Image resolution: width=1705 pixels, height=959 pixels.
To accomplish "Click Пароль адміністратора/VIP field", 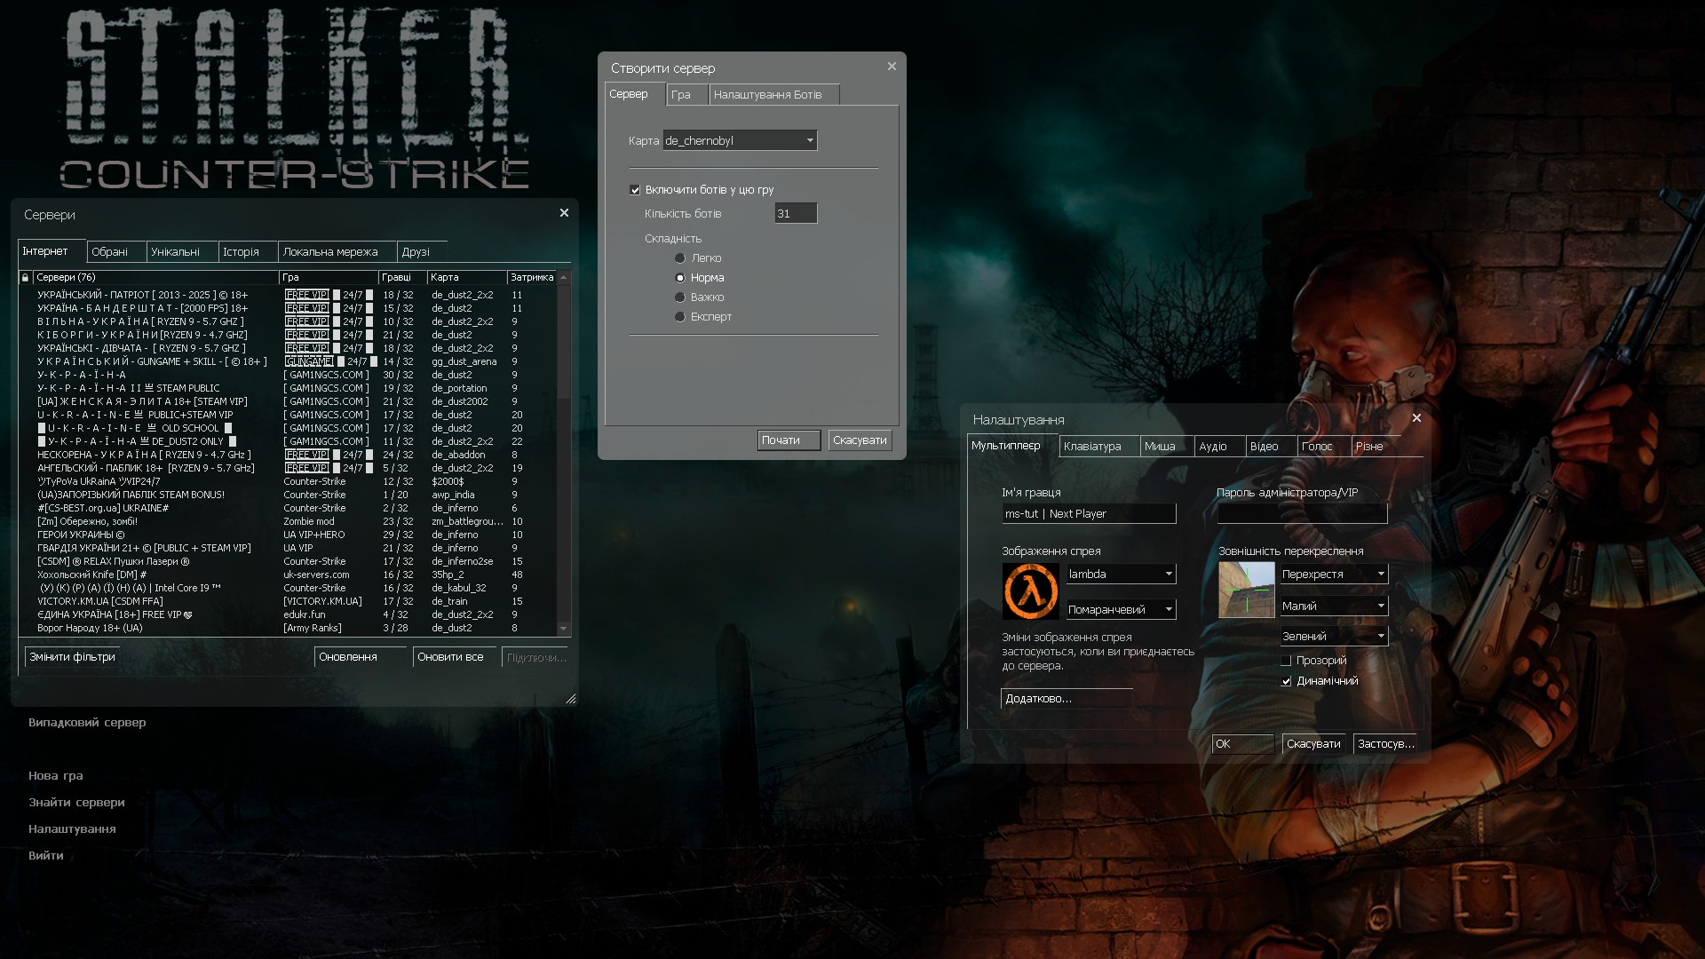I will [1302, 513].
